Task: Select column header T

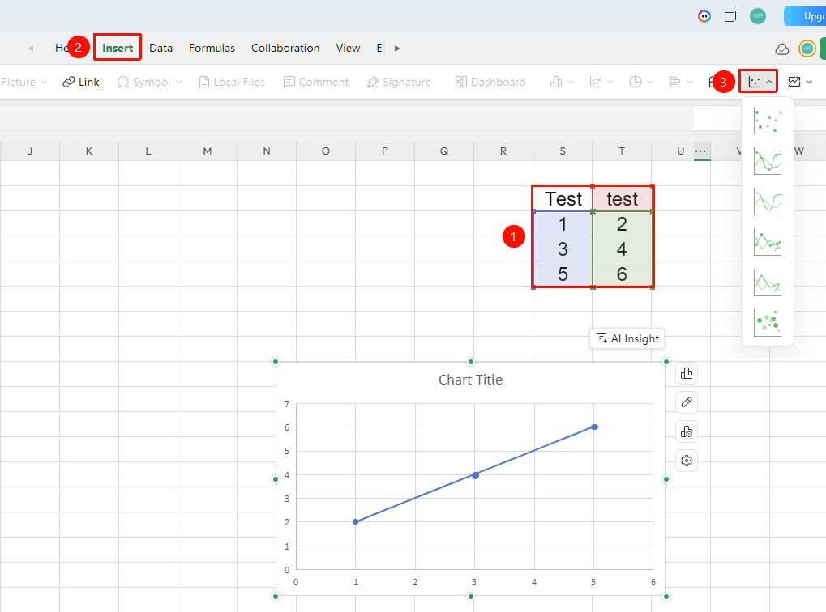Action: tap(622, 151)
